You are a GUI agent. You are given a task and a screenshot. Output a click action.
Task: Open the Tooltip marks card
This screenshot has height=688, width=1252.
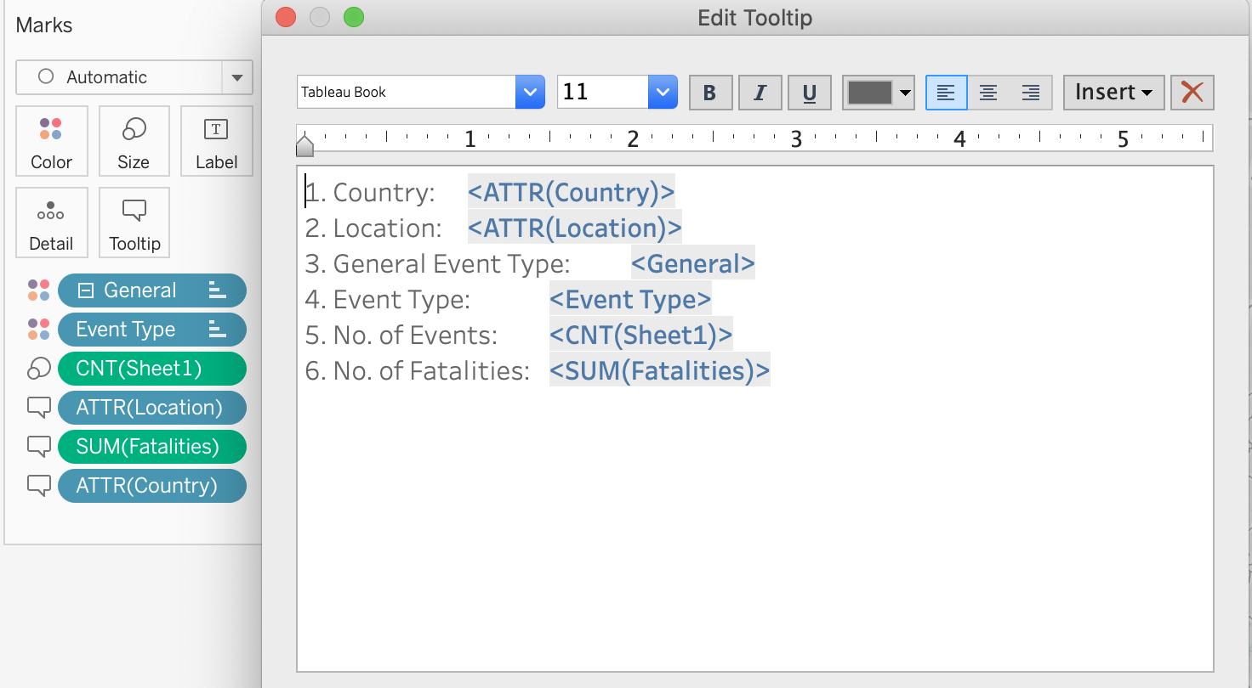point(134,223)
